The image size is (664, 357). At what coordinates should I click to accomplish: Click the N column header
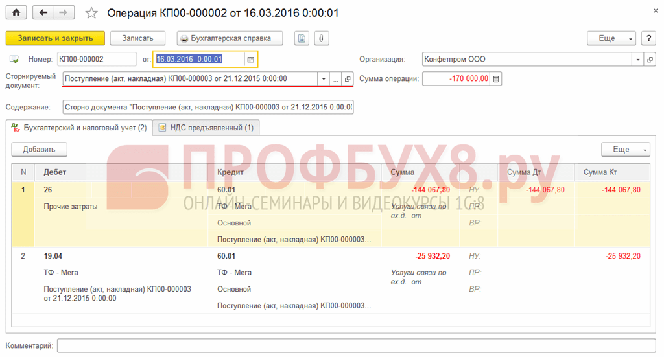coord(23,172)
